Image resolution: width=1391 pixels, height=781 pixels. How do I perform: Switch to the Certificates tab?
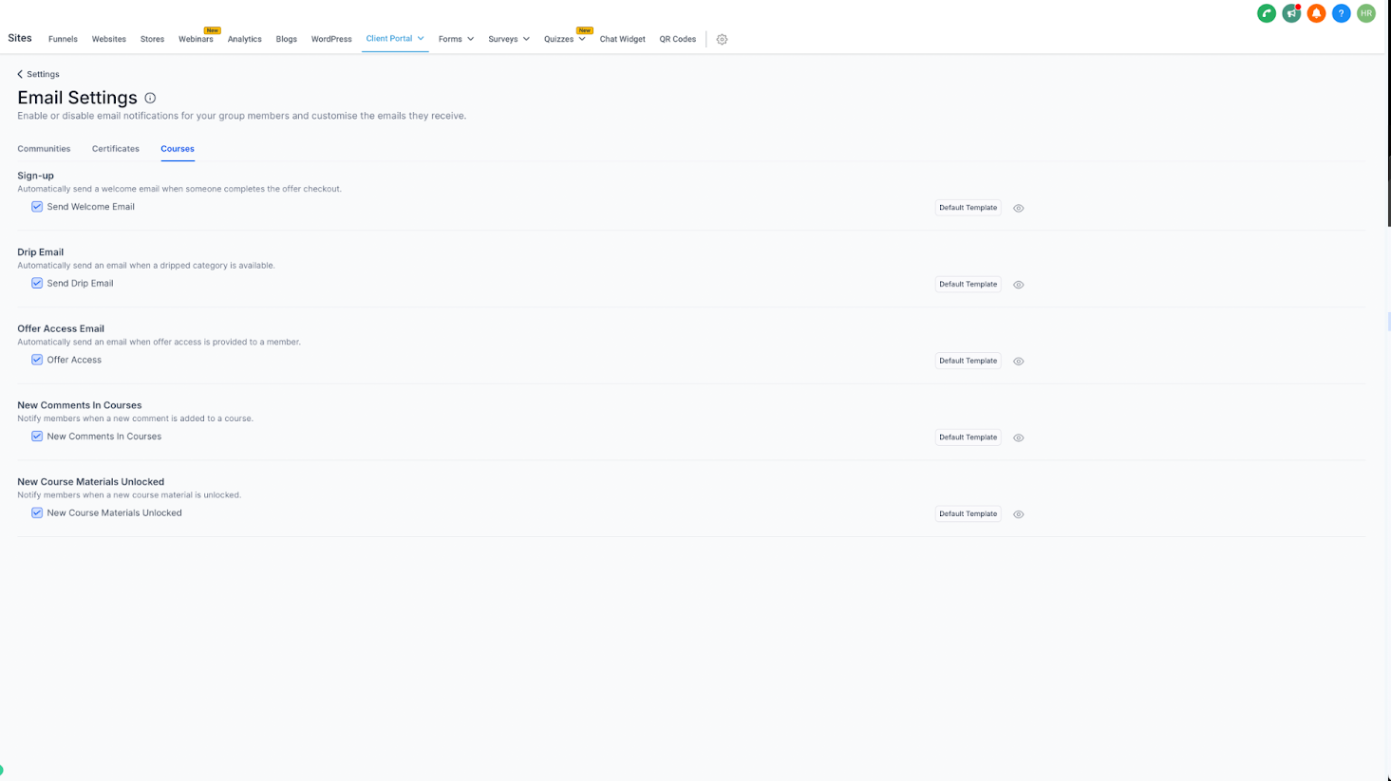(116, 149)
